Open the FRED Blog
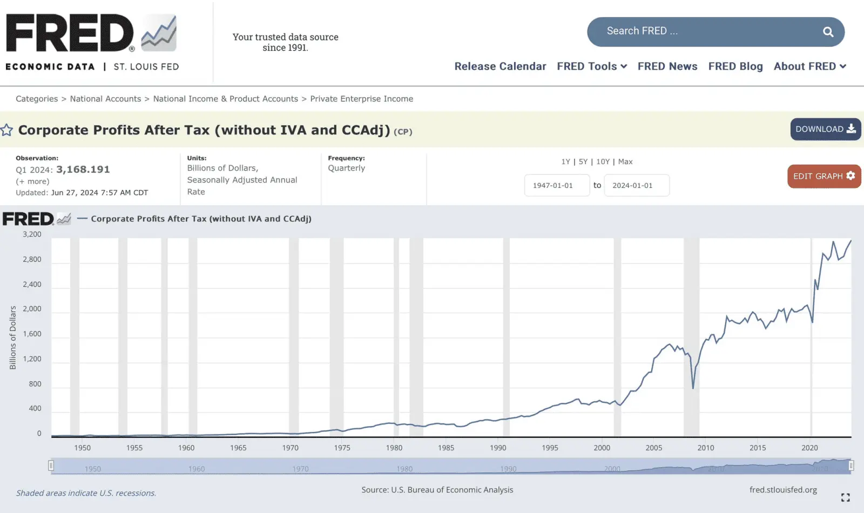This screenshot has width=864, height=513. pyautogui.click(x=735, y=66)
